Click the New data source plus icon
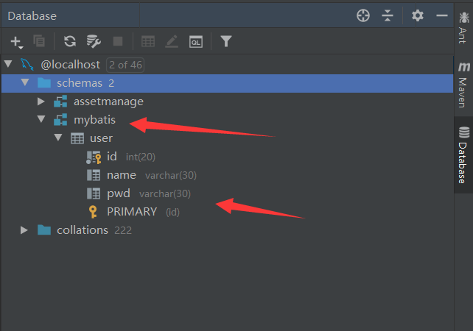The height and width of the screenshot is (331, 473). click(16, 42)
